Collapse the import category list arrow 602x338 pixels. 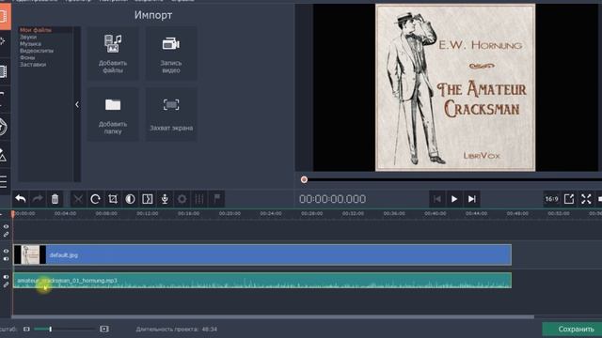click(x=77, y=104)
